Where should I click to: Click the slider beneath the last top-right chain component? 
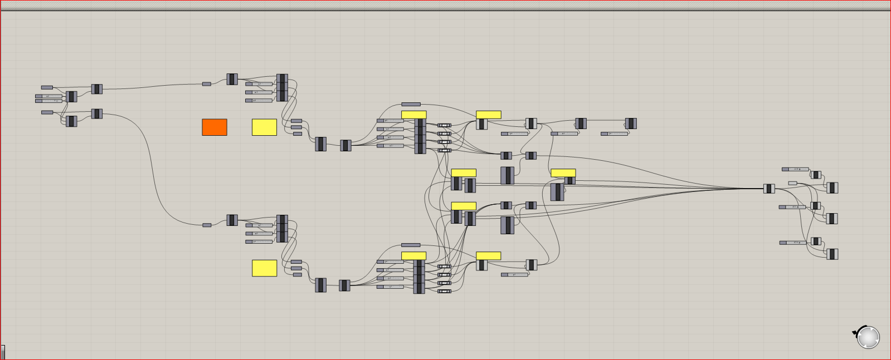[615, 134]
